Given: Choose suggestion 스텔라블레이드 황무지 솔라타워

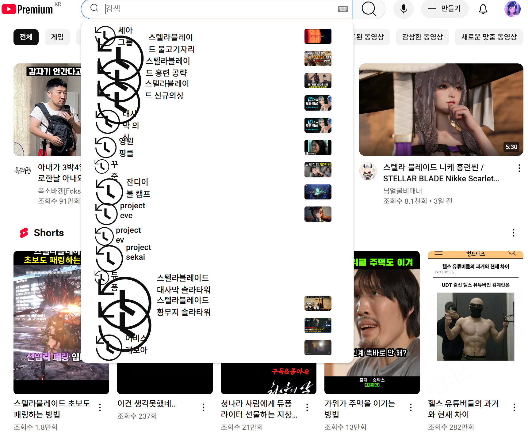Looking at the screenshot, I should click(x=184, y=306).
